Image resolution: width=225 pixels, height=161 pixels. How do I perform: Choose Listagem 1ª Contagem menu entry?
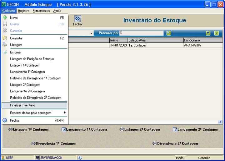(34, 65)
